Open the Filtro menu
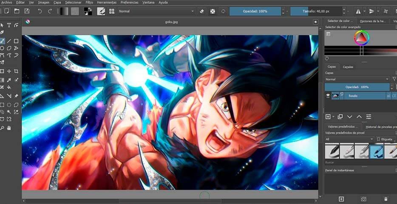 [89, 2]
